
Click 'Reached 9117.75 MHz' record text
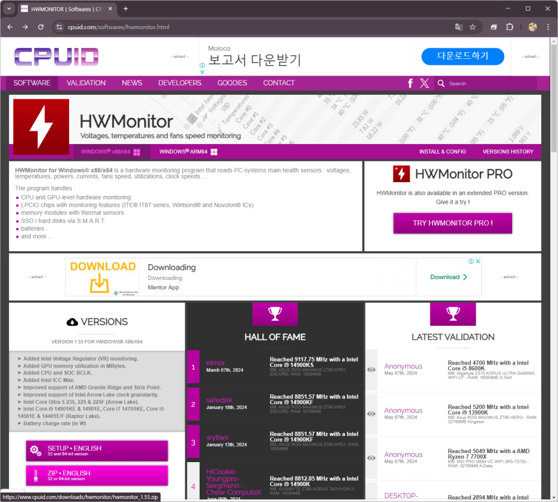pos(314,362)
